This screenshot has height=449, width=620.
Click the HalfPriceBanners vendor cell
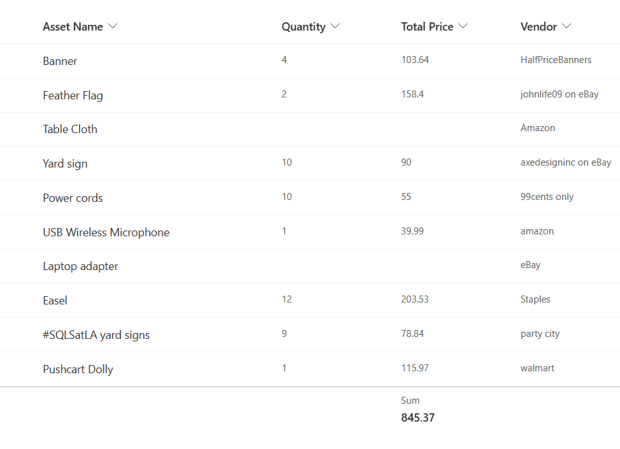pos(556,60)
